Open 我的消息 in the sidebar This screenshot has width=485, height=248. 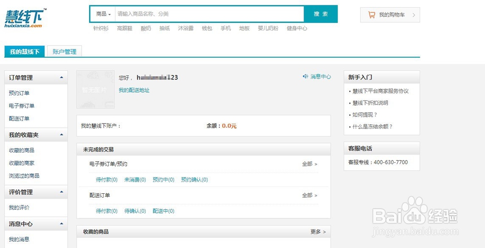[x=19, y=239]
